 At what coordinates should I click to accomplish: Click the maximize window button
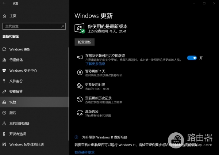pos(204,3)
